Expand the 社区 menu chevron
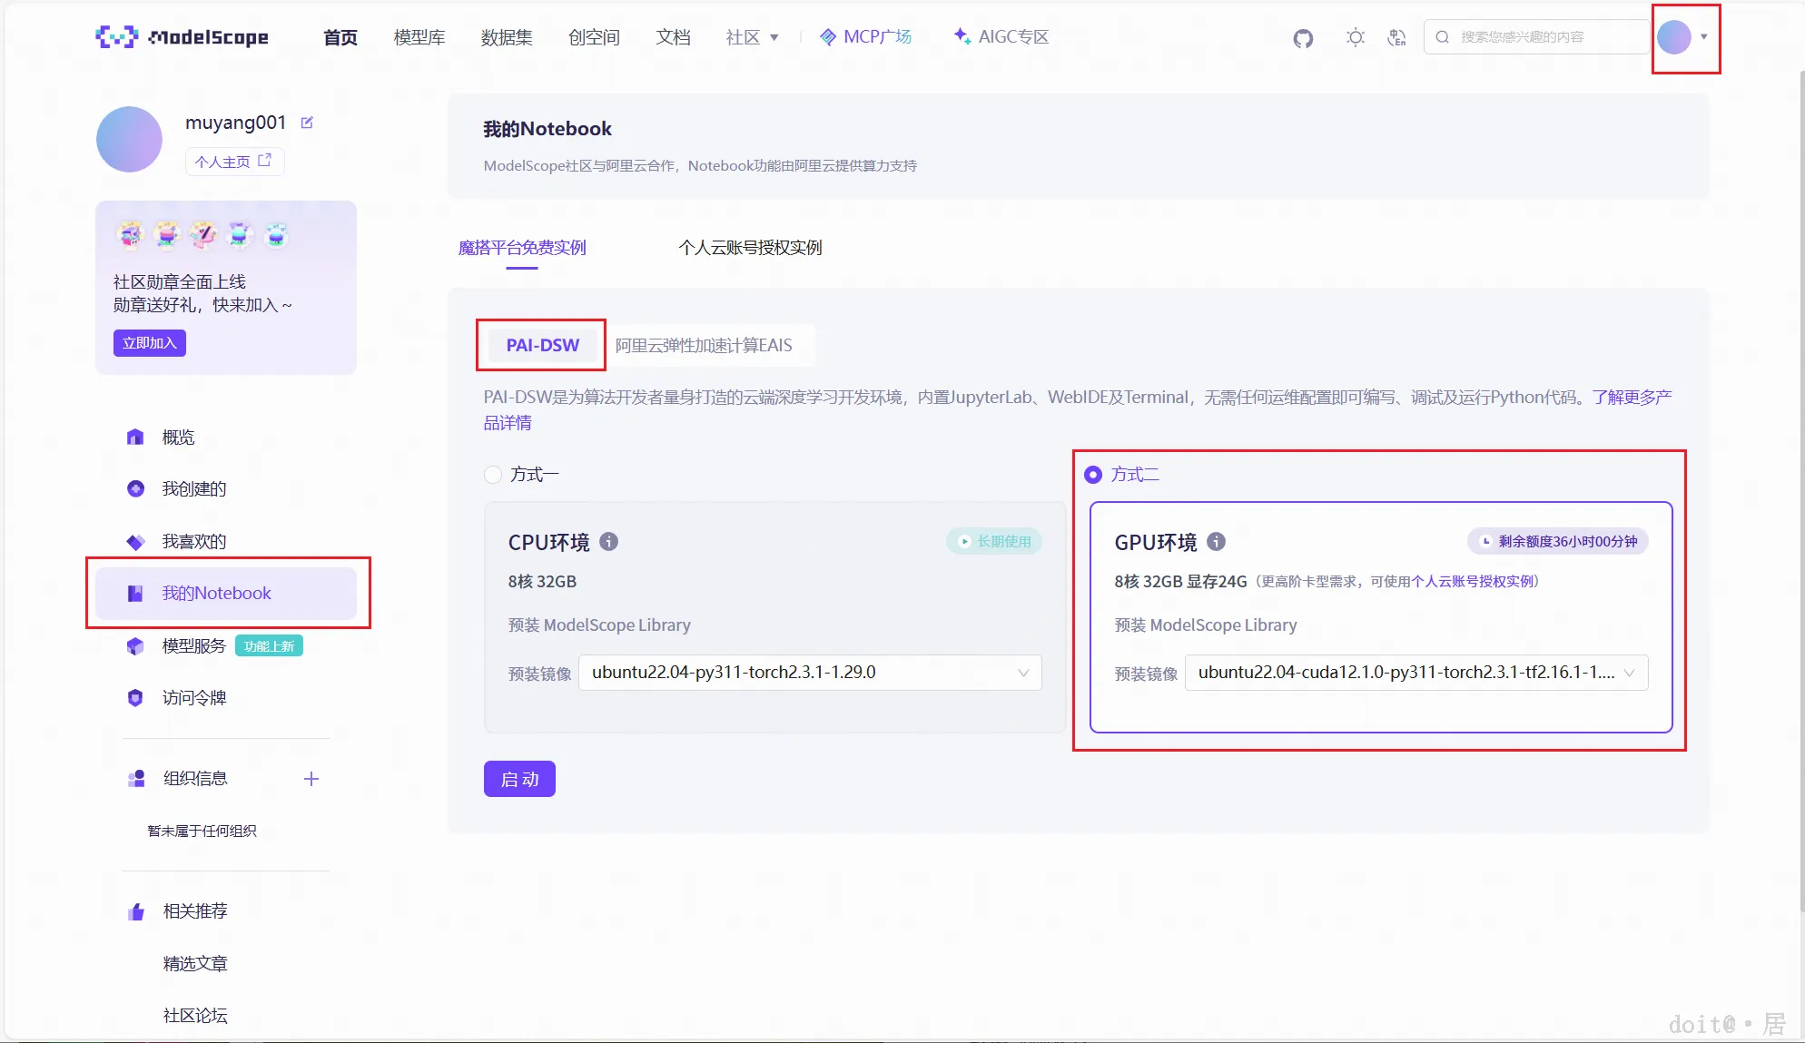 pyautogui.click(x=776, y=37)
